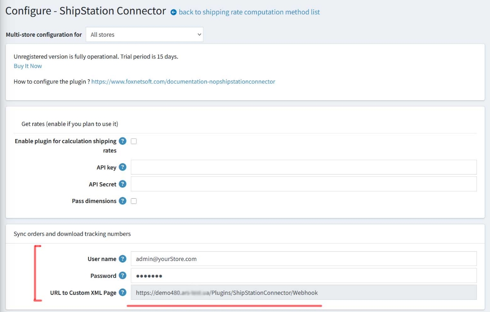Screen dimensions: 490x312
Task: Focus the API Secret input field
Action: click(x=304, y=184)
